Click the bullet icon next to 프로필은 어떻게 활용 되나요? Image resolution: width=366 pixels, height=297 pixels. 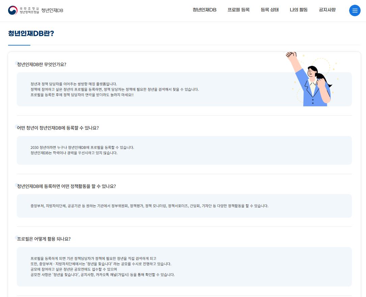[x=17, y=237]
